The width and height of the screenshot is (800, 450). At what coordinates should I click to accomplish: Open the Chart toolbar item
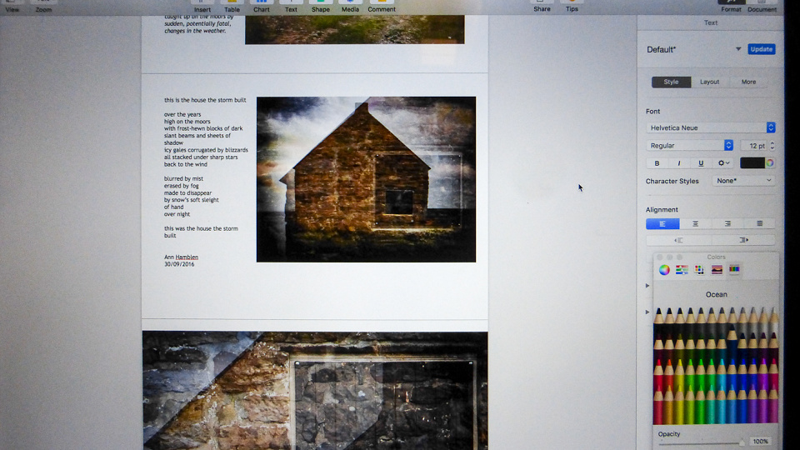261,6
